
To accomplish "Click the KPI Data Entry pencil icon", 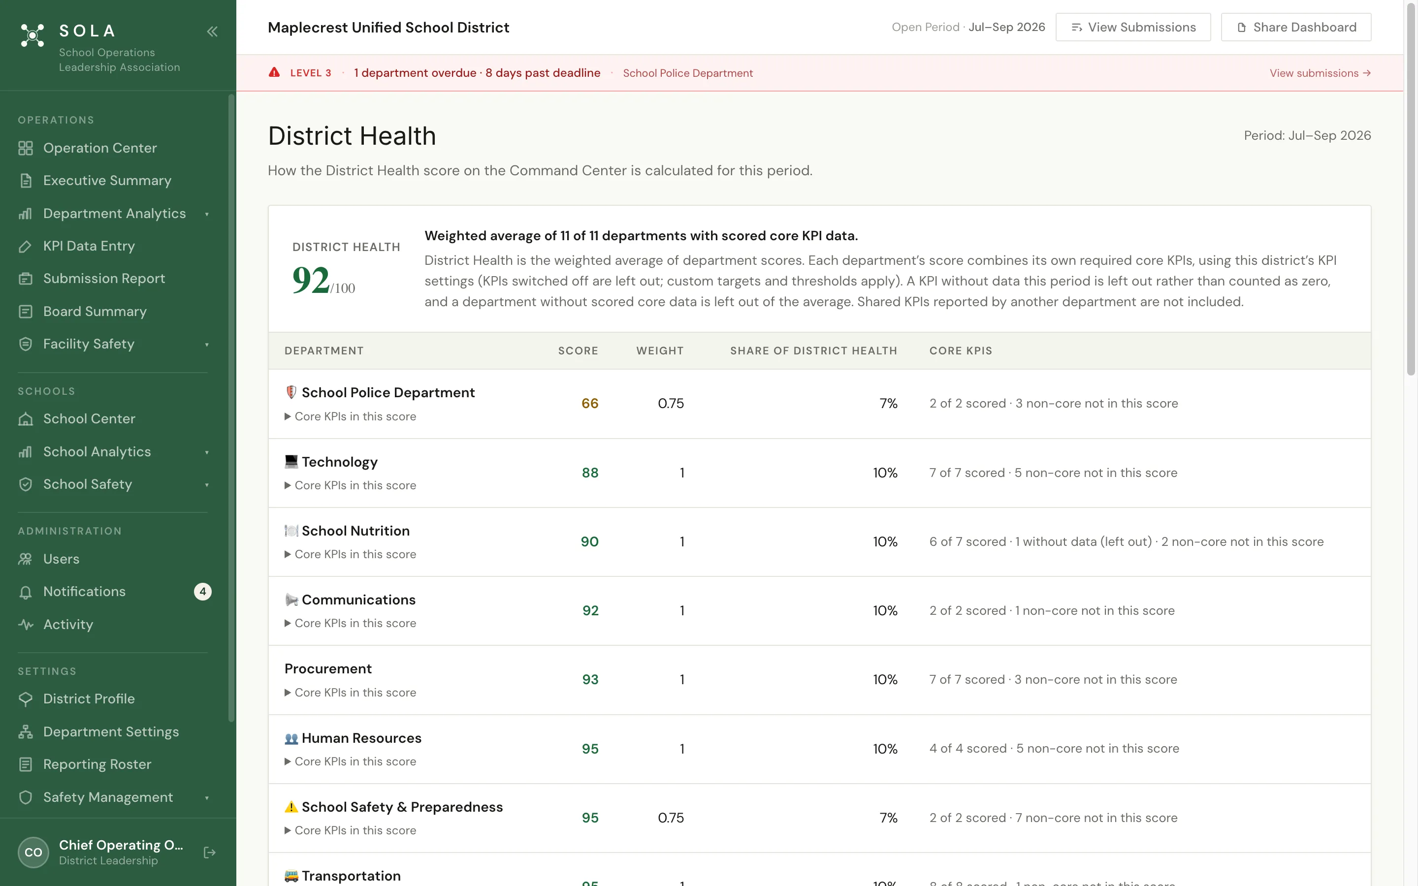I will pos(25,246).
